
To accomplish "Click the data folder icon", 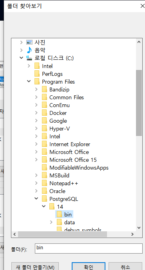I will coord(59,222).
